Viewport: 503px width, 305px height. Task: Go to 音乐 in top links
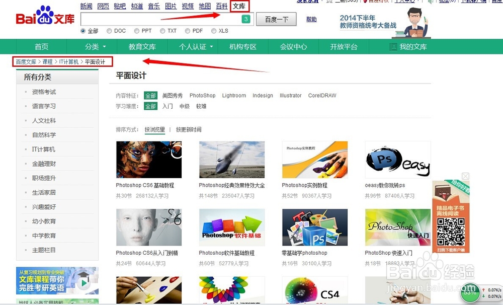pyautogui.click(x=154, y=6)
